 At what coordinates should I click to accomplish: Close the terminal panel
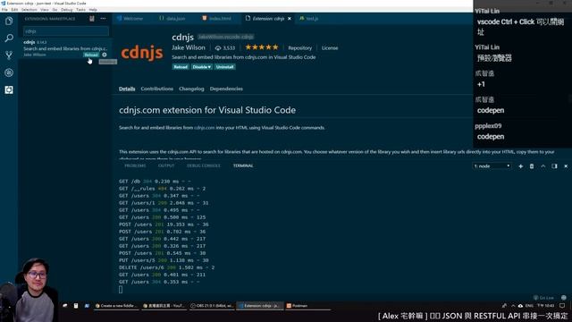click(566, 166)
